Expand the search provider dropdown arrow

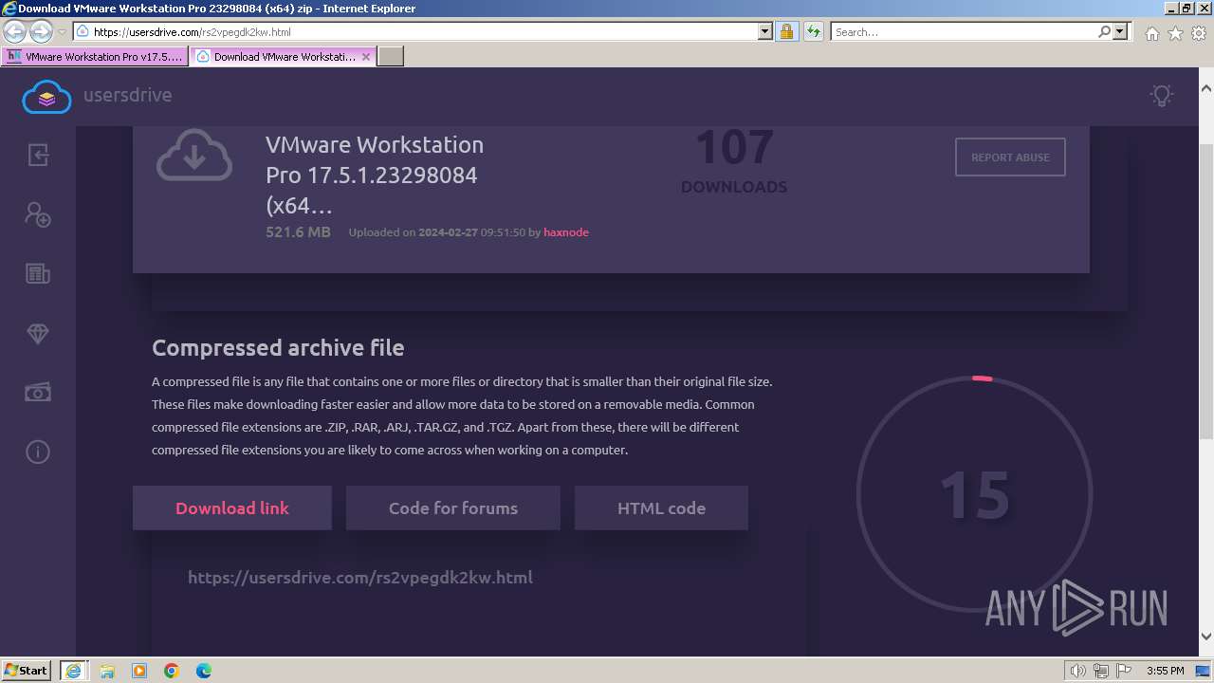click(x=1120, y=31)
